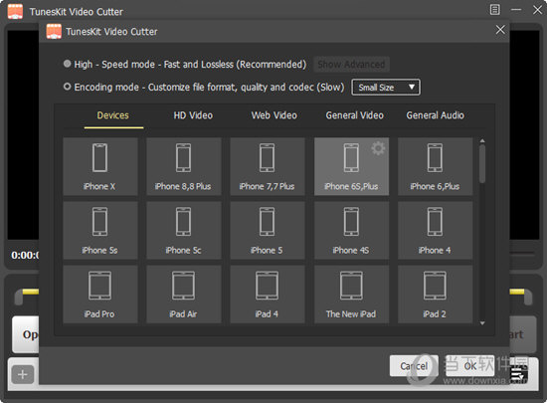Choose the iPhone 6,Plus preset
The width and height of the screenshot is (547, 403).
click(435, 166)
